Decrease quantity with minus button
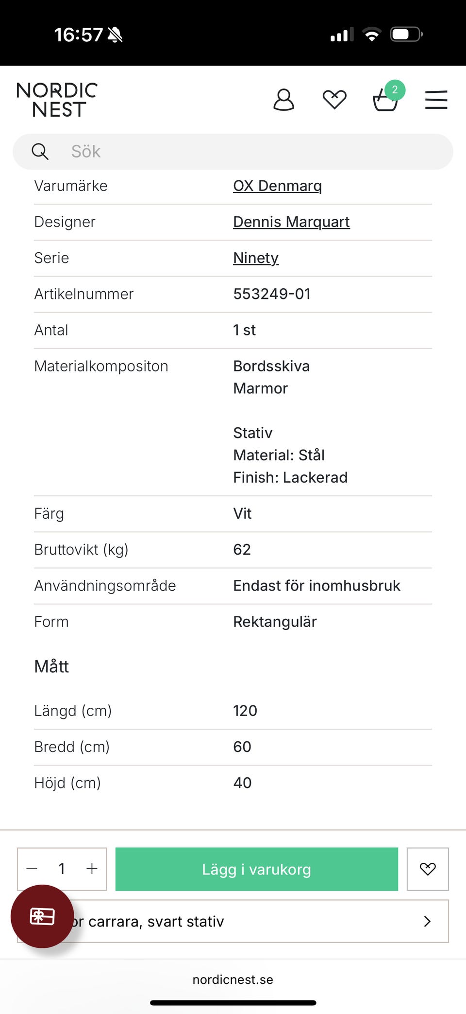 click(x=32, y=869)
